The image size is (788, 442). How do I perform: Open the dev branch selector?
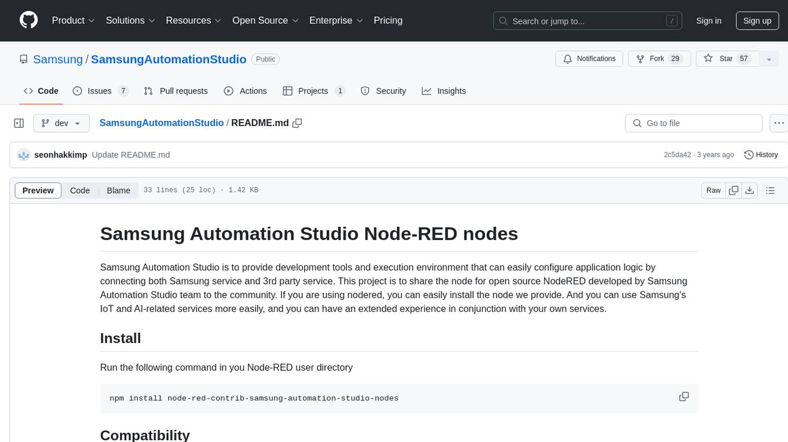[x=61, y=123]
